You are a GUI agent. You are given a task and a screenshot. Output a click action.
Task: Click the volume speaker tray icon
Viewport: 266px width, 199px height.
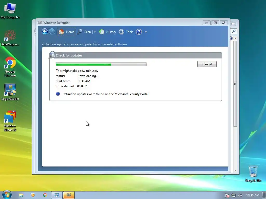click(240, 195)
